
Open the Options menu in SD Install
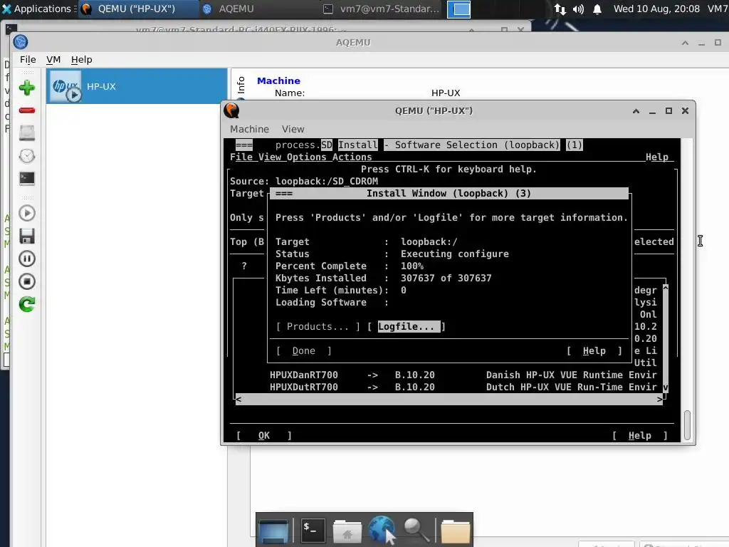306,157
